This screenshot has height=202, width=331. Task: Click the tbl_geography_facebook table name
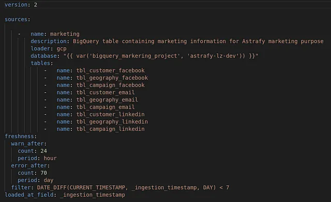click(112, 78)
